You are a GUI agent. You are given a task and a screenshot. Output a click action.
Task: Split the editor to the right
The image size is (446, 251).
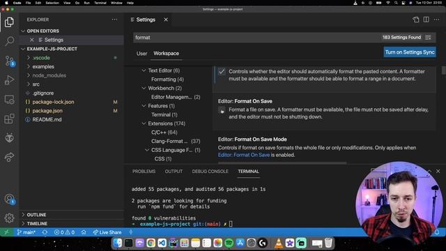tap(426, 20)
